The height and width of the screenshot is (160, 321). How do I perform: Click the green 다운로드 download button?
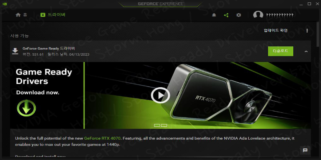[x=280, y=51]
